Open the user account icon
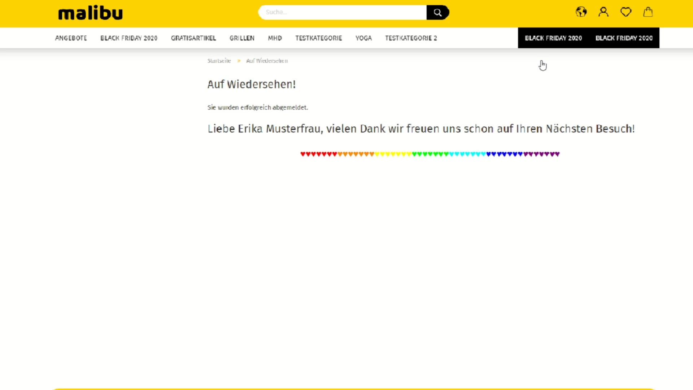The height and width of the screenshot is (390, 693). click(603, 12)
